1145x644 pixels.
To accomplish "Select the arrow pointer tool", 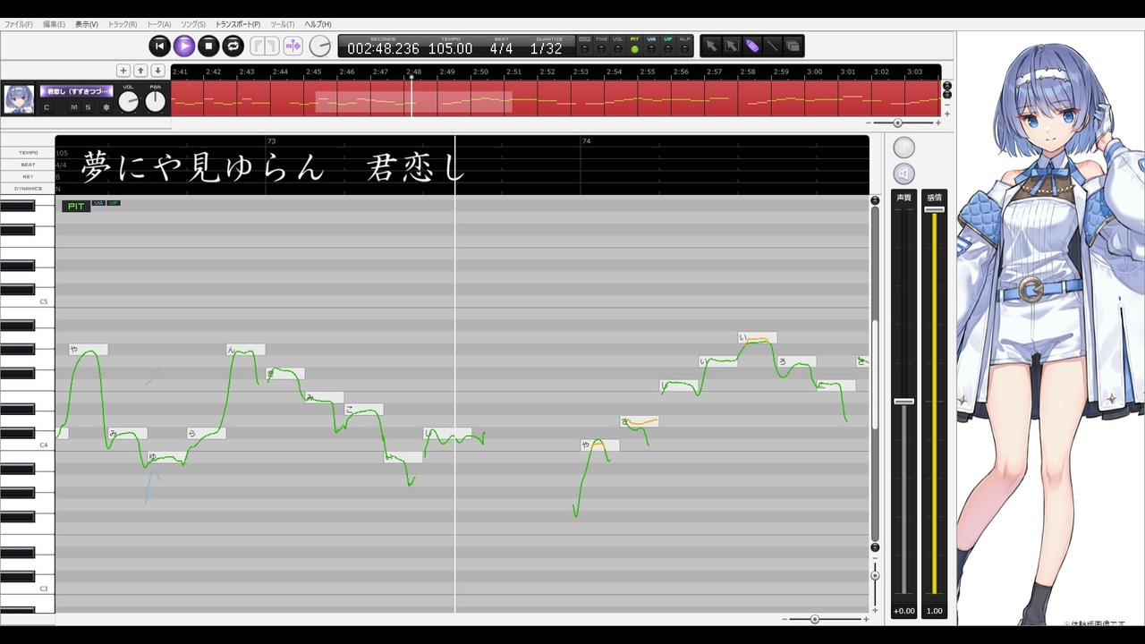I will 711,46.
